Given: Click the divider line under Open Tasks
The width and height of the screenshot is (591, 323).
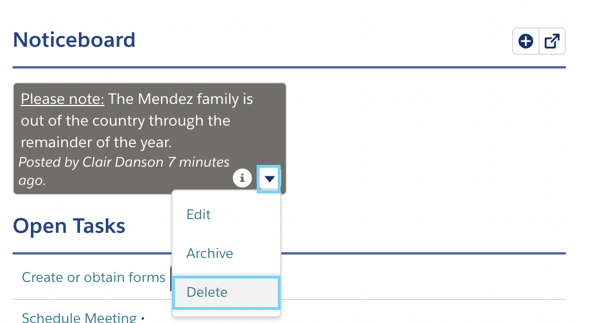Looking at the screenshot, I should [289, 253].
